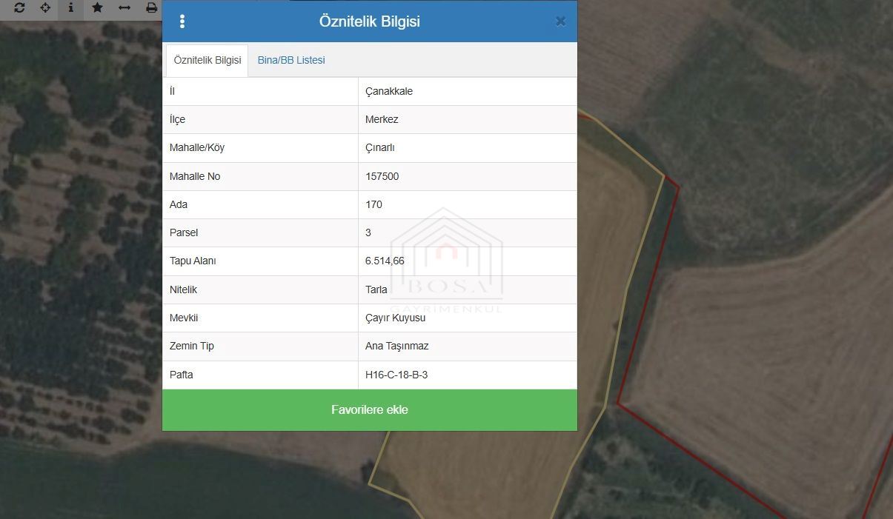
Task: Click the refresh icon in the toolbar
Action: click(x=19, y=8)
